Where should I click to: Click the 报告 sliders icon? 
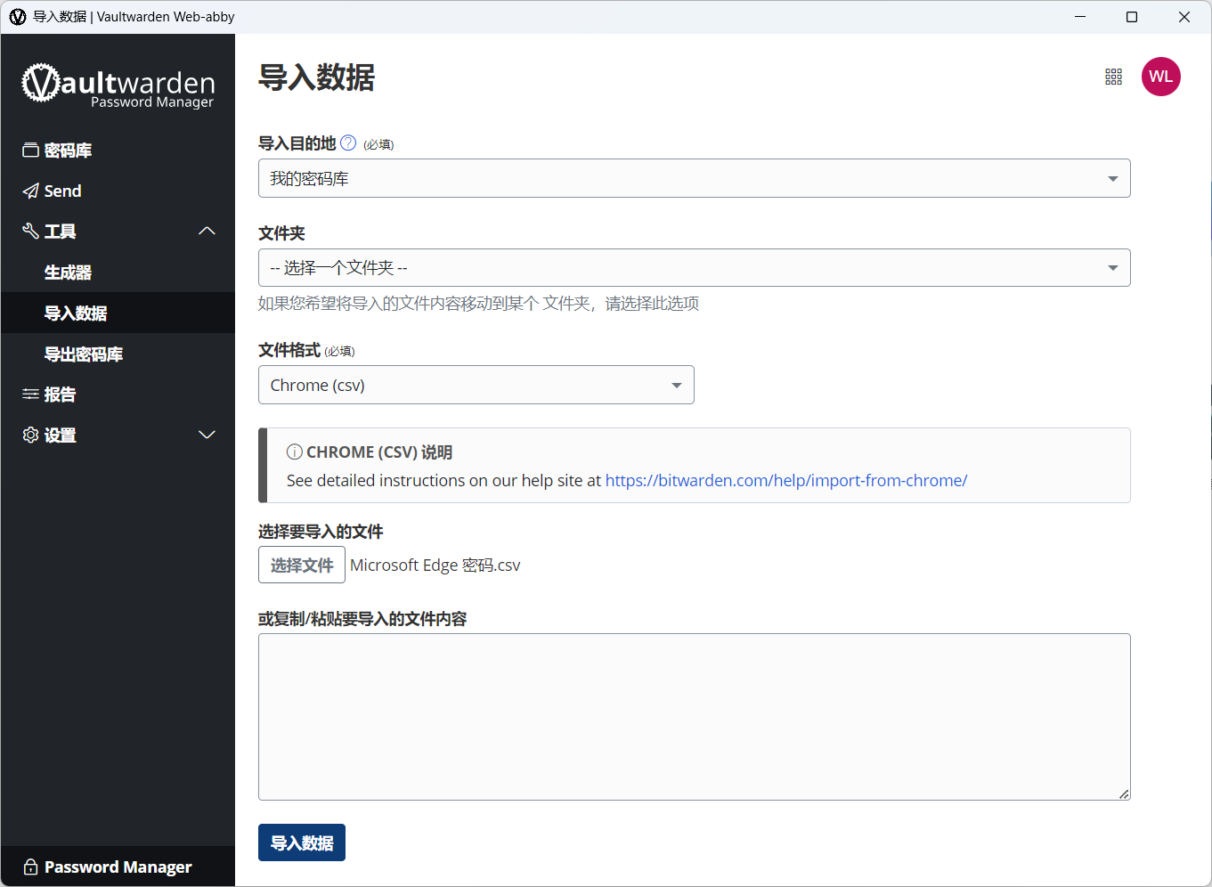point(30,394)
